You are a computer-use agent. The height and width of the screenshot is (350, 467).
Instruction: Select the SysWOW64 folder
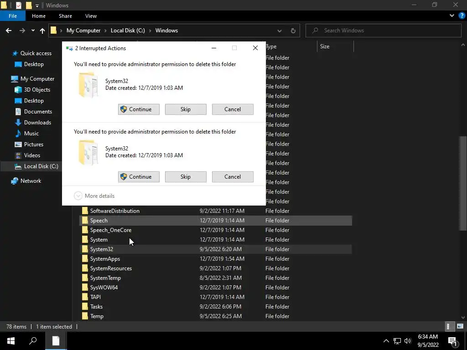(x=216, y=288)
